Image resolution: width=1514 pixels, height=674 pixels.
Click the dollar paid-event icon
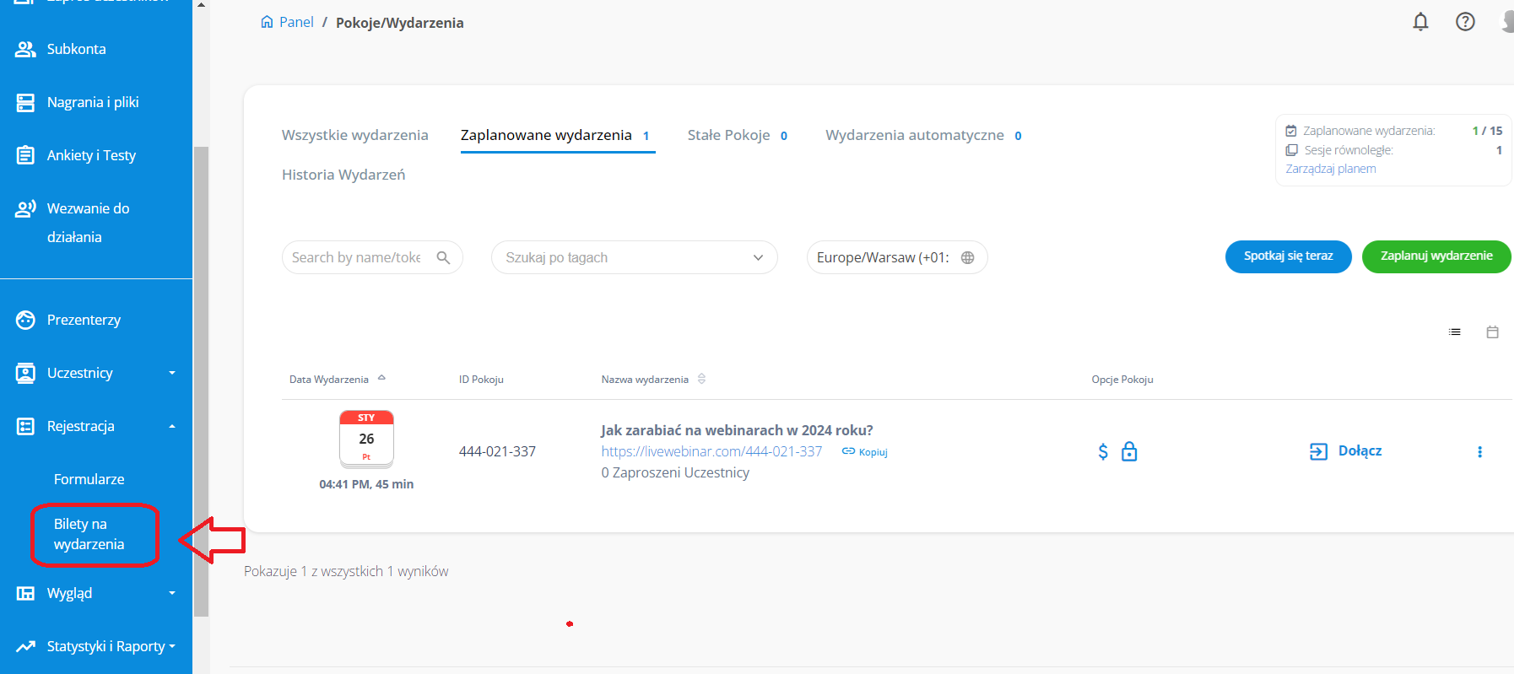pos(1103,452)
